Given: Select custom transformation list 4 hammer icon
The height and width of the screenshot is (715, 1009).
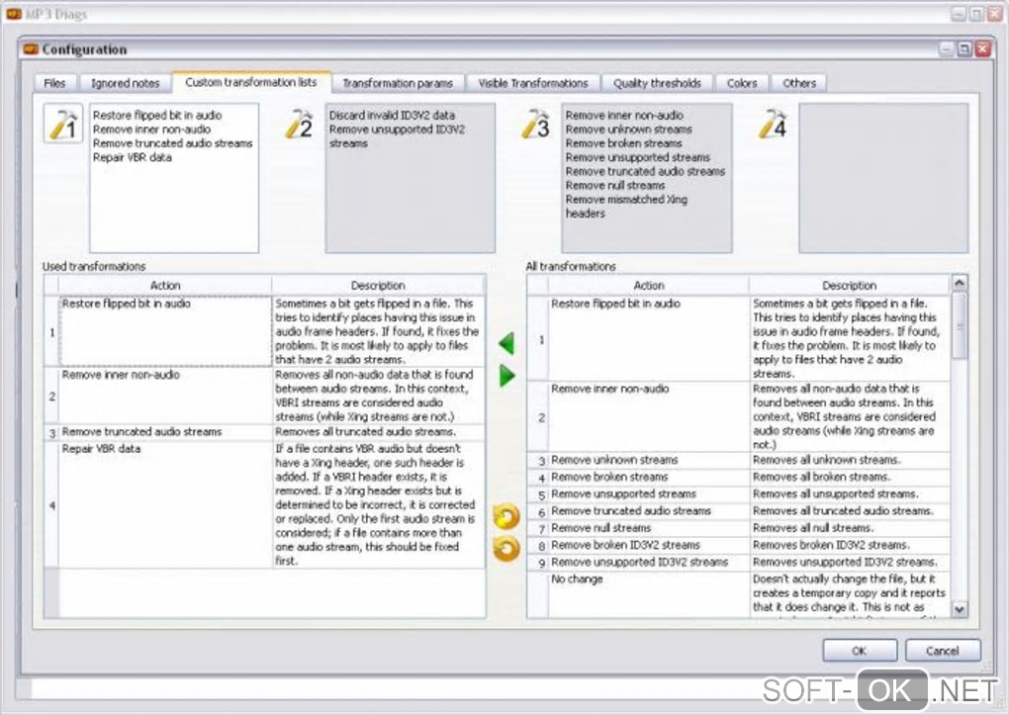Looking at the screenshot, I should click(x=773, y=123).
